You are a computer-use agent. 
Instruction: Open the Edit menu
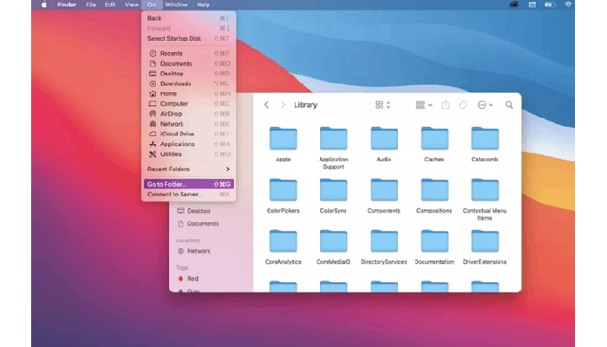coord(110,4)
